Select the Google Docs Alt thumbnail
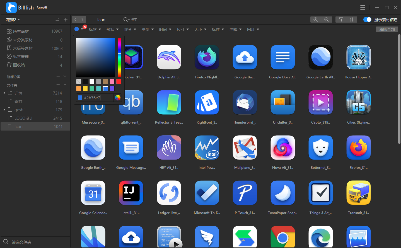 click(283, 57)
